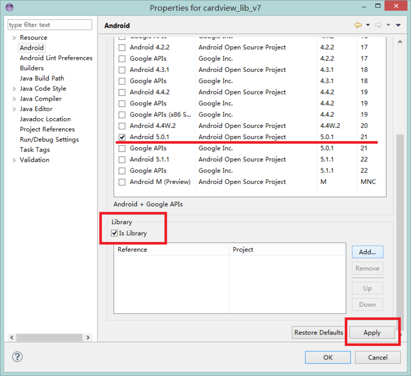Open Android Lint Preferences page
411x376 pixels.
[56, 58]
